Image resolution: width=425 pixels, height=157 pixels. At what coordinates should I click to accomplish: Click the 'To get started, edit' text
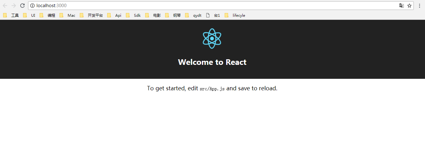click(x=173, y=88)
